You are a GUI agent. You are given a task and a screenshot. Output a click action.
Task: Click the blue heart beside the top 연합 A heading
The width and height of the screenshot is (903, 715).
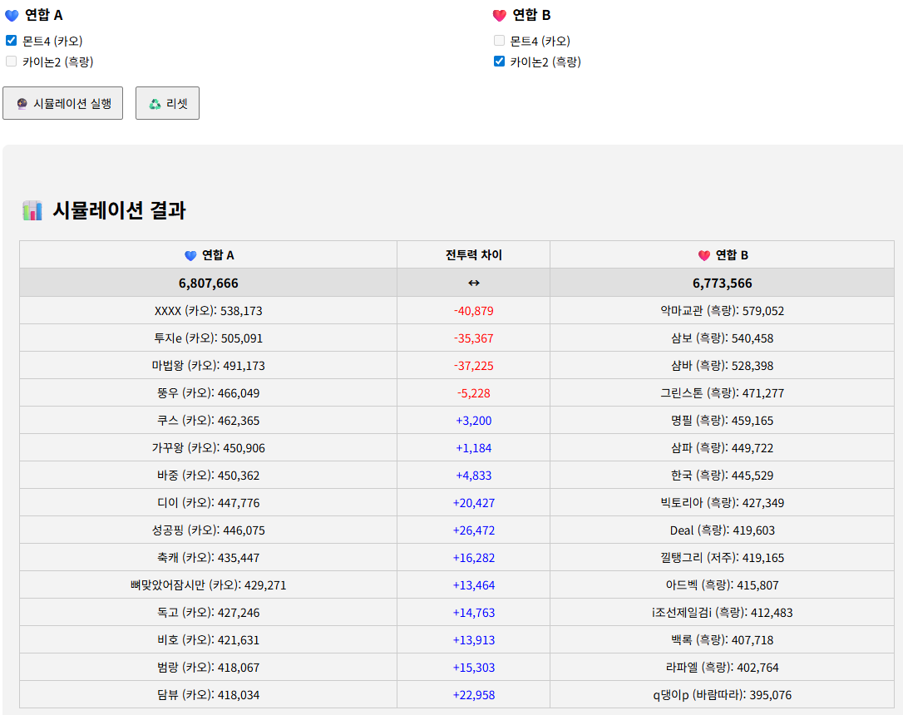(x=12, y=15)
